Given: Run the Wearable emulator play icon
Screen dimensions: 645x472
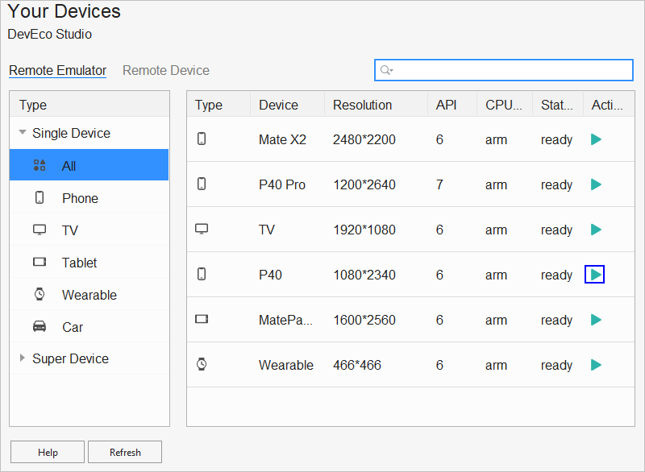Looking at the screenshot, I should 596,365.
